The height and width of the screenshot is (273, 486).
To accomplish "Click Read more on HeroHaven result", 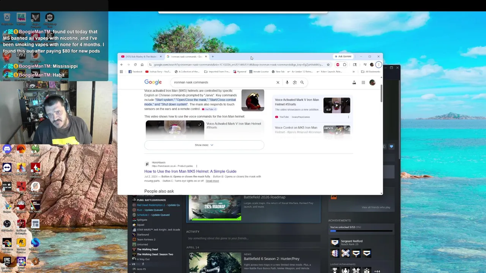I will click(x=212, y=181).
